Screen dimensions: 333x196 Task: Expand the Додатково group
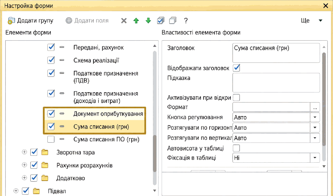click(24, 178)
